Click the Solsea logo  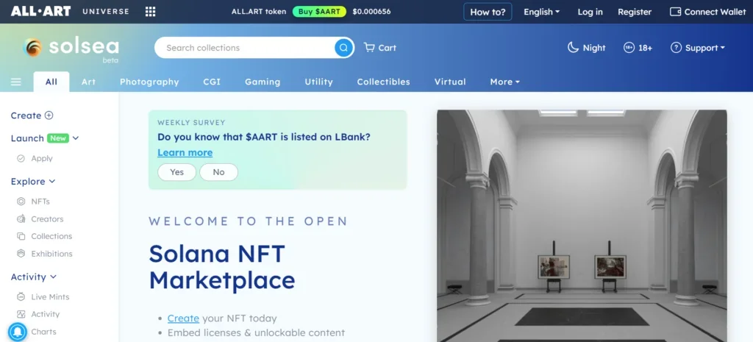click(71, 48)
